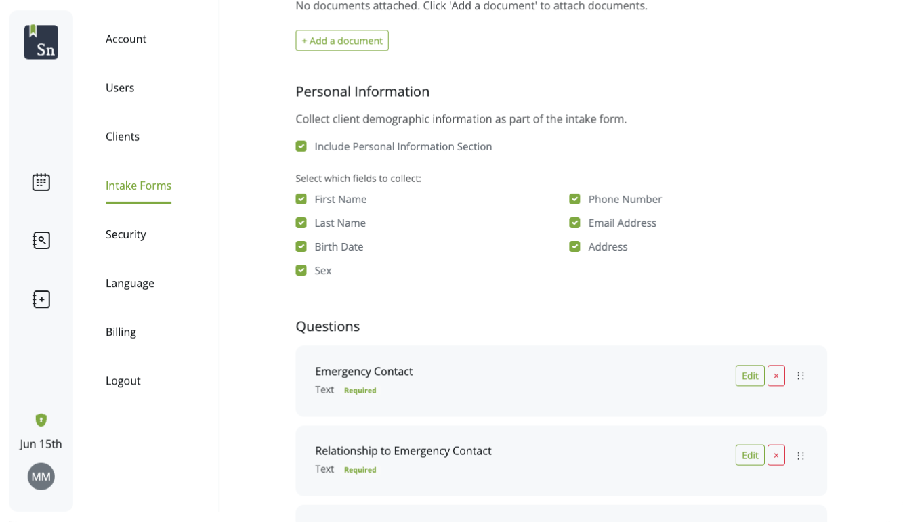Uncheck the Last Name field
The image size is (903, 522).
(x=301, y=223)
